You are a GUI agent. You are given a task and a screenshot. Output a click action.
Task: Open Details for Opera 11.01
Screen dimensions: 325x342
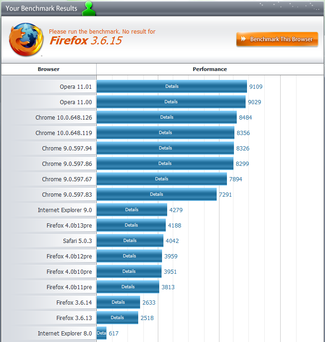tap(172, 86)
